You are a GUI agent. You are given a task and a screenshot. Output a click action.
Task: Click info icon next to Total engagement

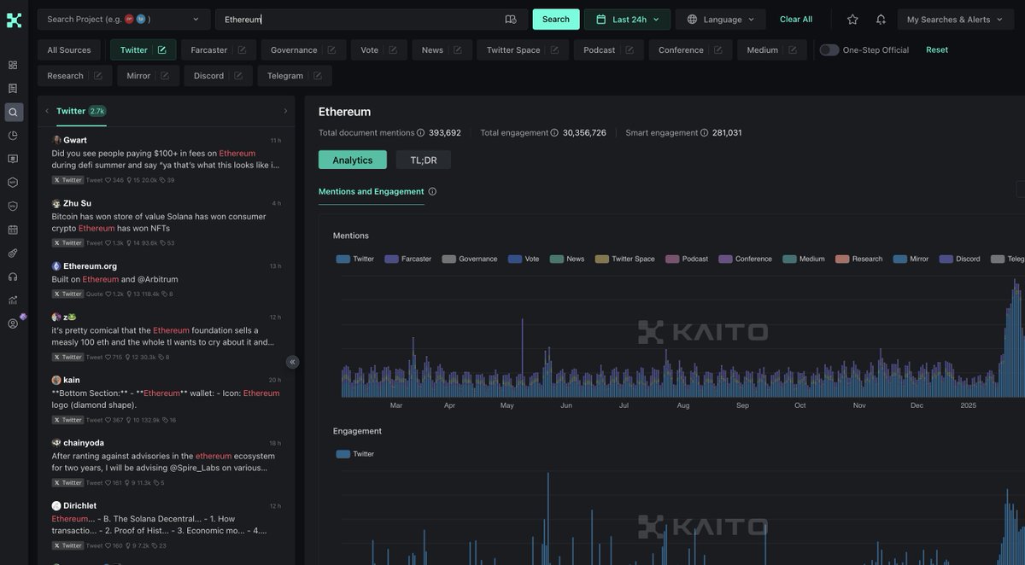coord(554,133)
